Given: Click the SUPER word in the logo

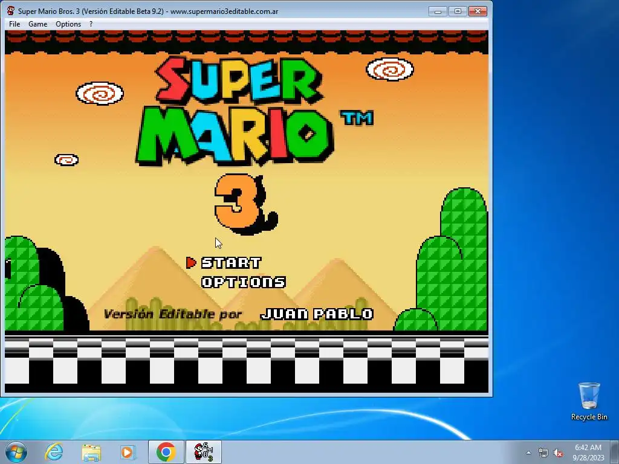Looking at the screenshot, I should click(238, 82).
